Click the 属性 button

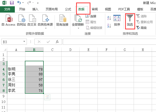pos(91,22)
